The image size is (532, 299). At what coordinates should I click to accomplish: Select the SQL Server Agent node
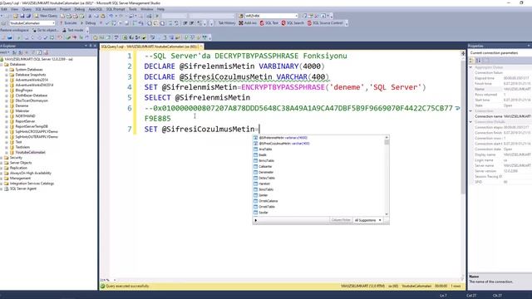[x=22, y=189]
